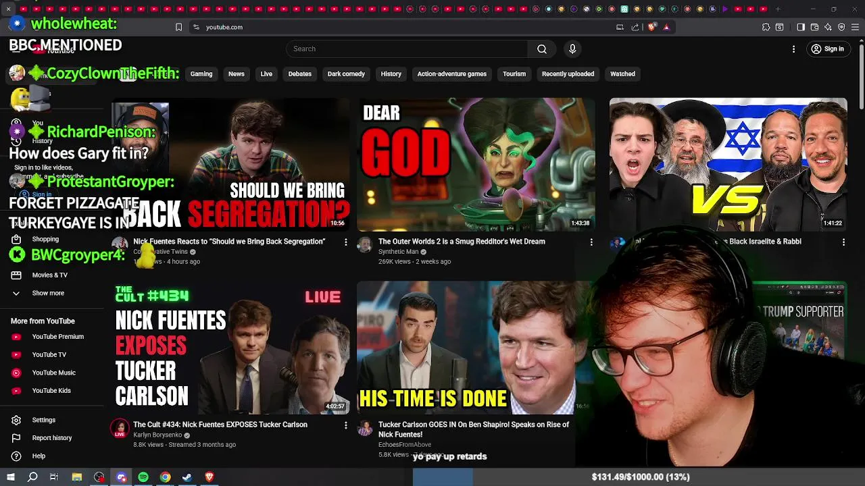The height and width of the screenshot is (486, 865).
Task: Select the Tourism filter chip
Action: (514, 74)
